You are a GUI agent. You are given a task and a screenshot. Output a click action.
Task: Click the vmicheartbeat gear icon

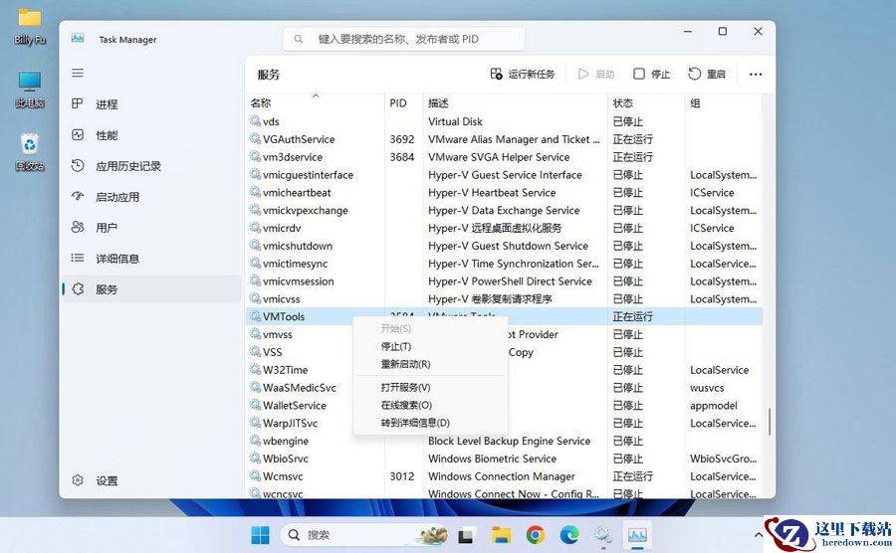255,192
